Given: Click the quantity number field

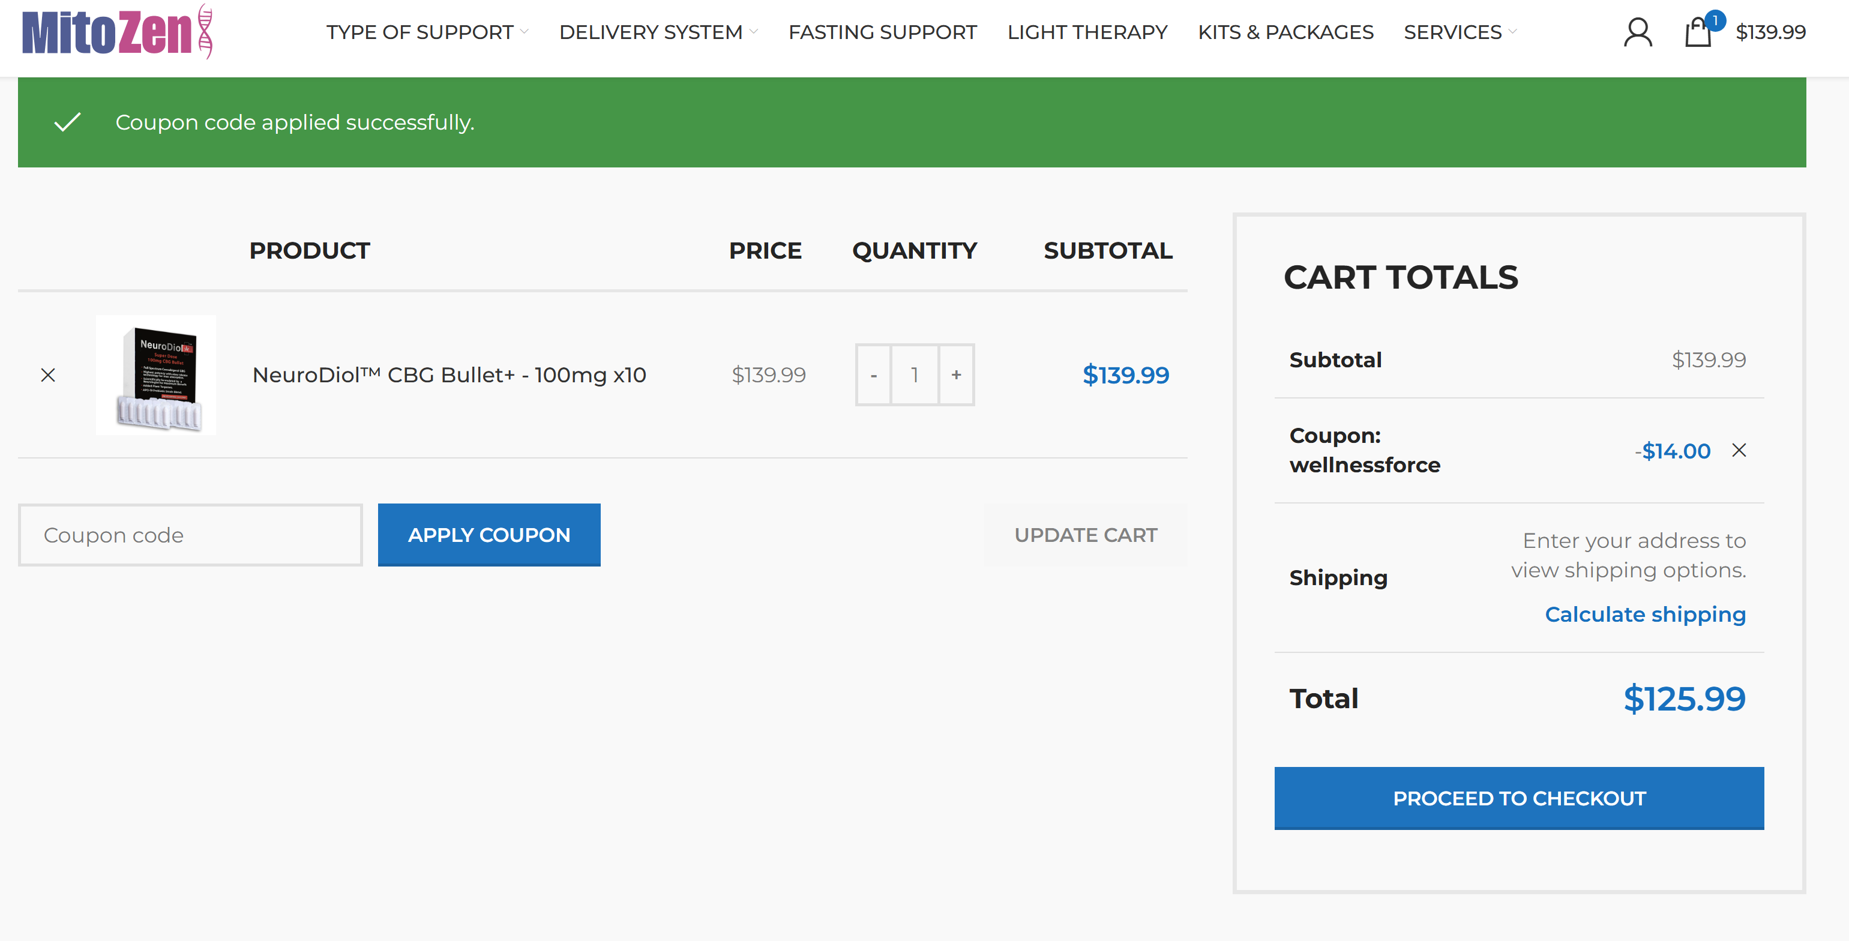Looking at the screenshot, I should coord(915,374).
